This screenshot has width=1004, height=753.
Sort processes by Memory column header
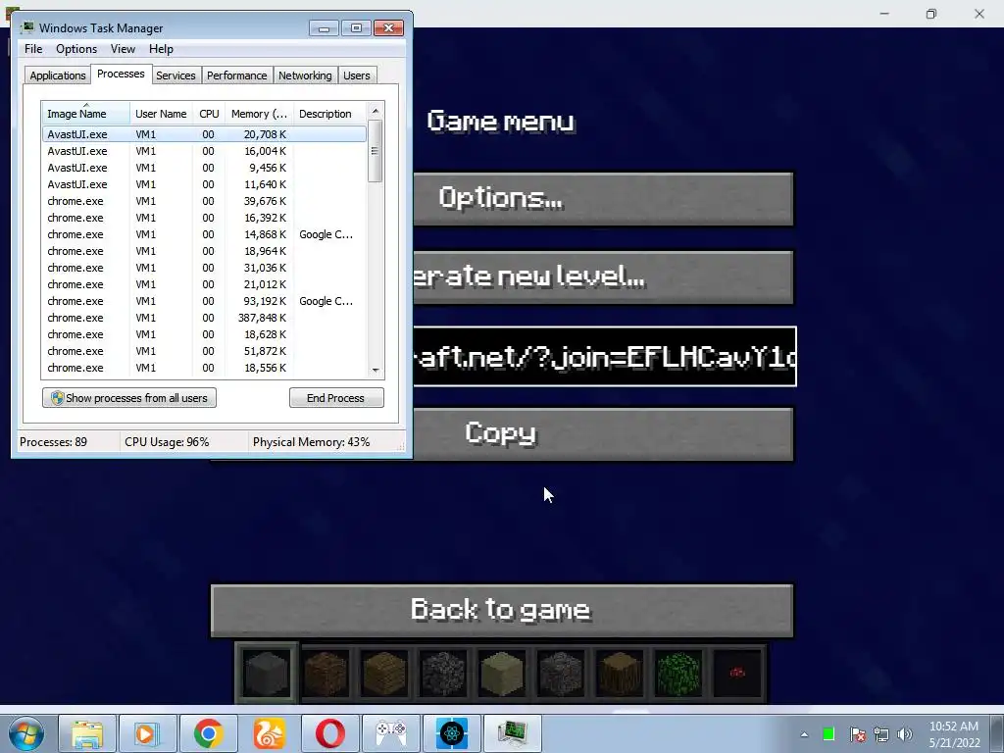(x=259, y=114)
